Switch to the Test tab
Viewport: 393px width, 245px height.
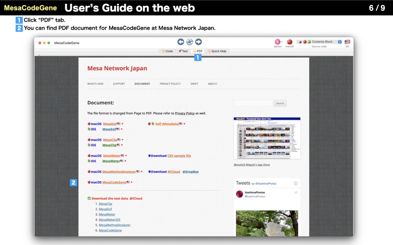[x=183, y=51]
